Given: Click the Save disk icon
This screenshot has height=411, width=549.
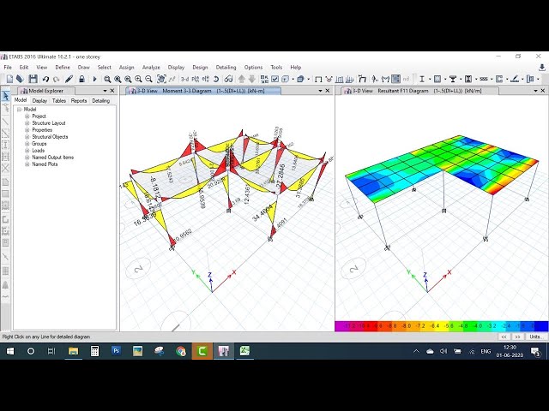Looking at the screenshot, I should pyautogui.click(x=33, y=79).
